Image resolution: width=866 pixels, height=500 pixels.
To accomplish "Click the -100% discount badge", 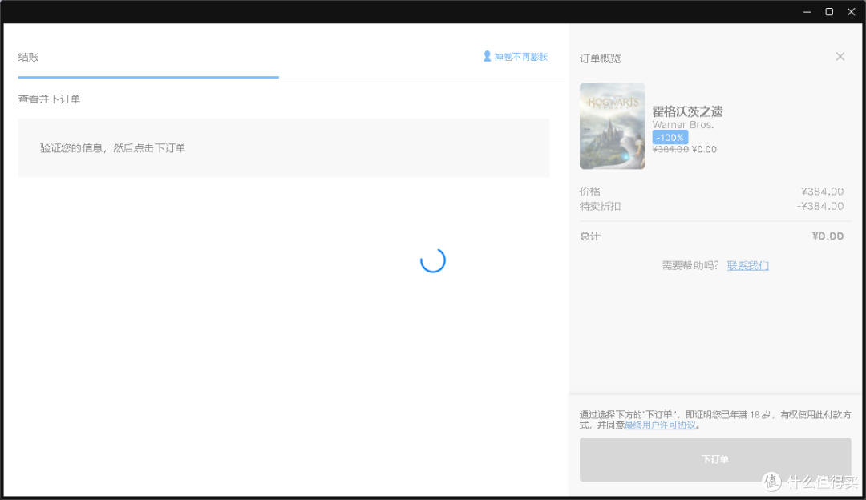I will click(x=670, y=137).
